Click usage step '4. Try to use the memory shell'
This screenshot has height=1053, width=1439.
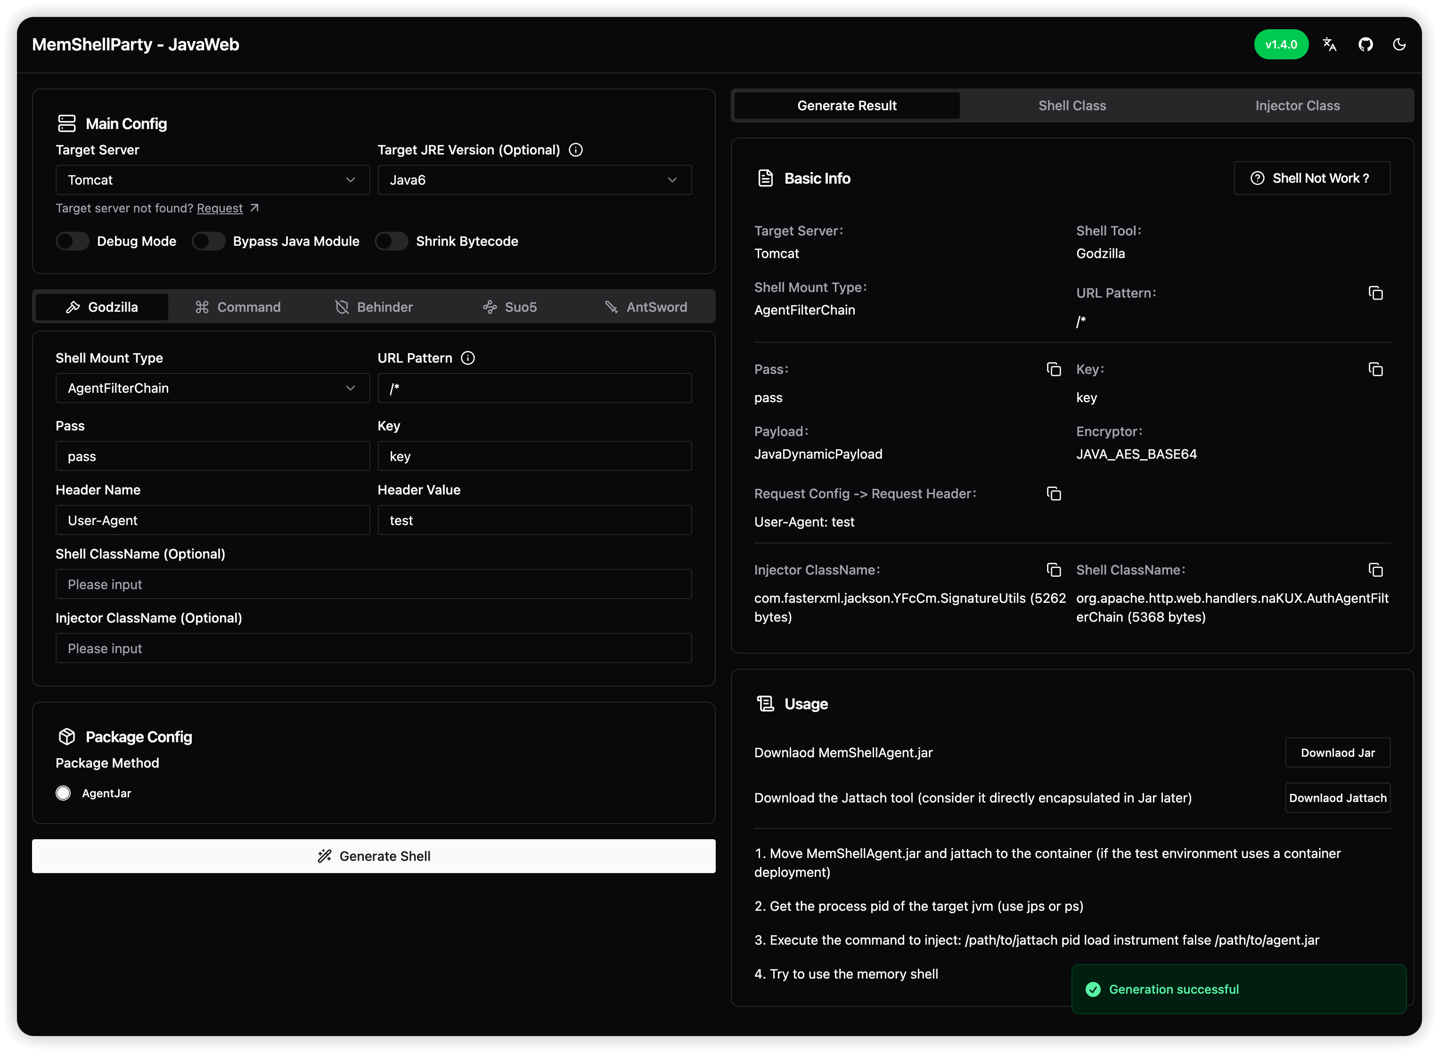pos(846,974)
